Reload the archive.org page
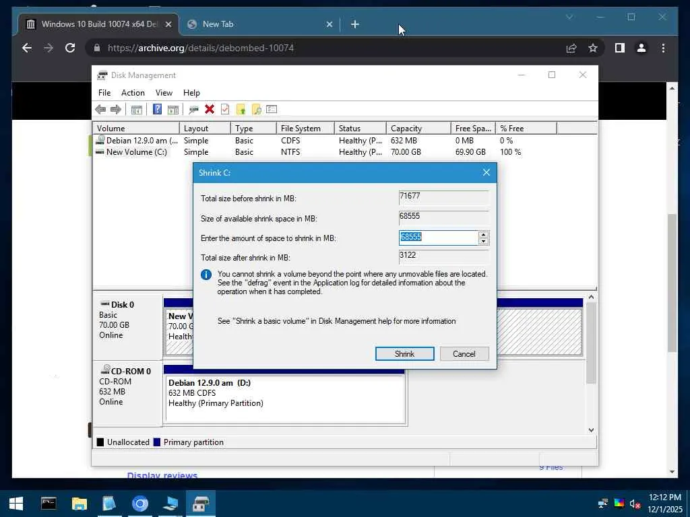Viewport: 690px width, 517px height. click(x=70, y=48)
